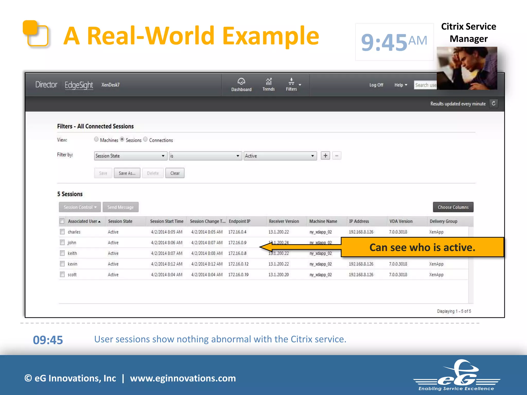Select the Connections view radio button
This screenshot has height=395, width=527.
[145, 139]
